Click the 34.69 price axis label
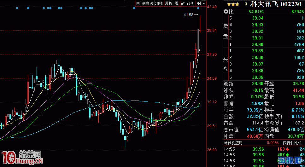This screenshot has height=167, width=305. pyautogui.click(x=212, y=78)
